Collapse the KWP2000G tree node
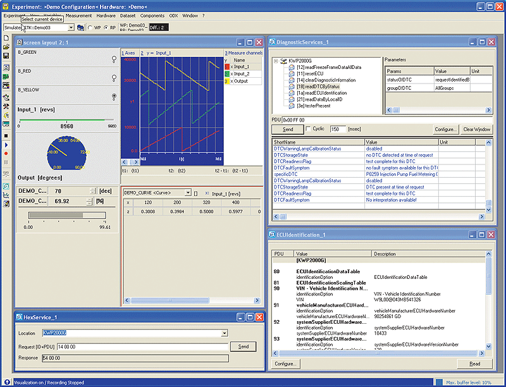Viewport: 506px width, 387px height. point(276,61)
